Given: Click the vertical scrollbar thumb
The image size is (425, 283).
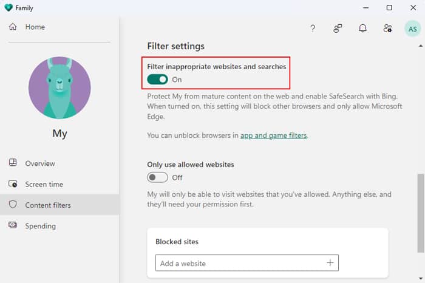Looking at the screenshot, I should pyautogui.click(x=420, y=213).
